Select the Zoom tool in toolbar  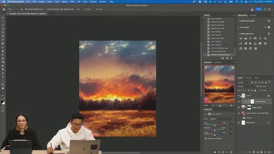3,92
